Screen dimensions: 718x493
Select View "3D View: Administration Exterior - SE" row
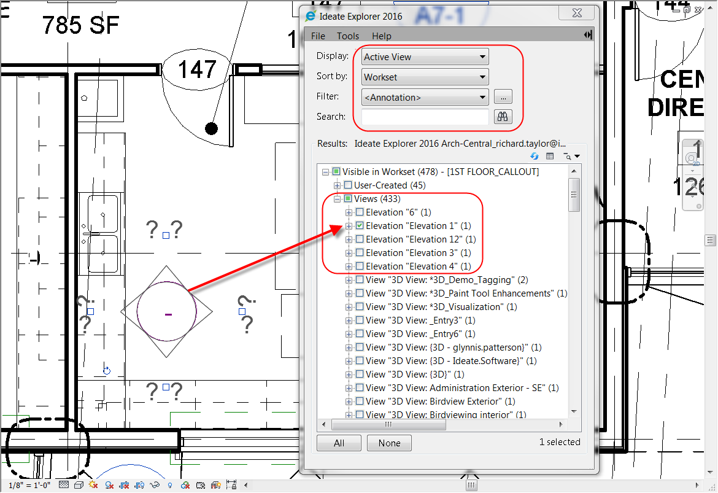[462, 388]
